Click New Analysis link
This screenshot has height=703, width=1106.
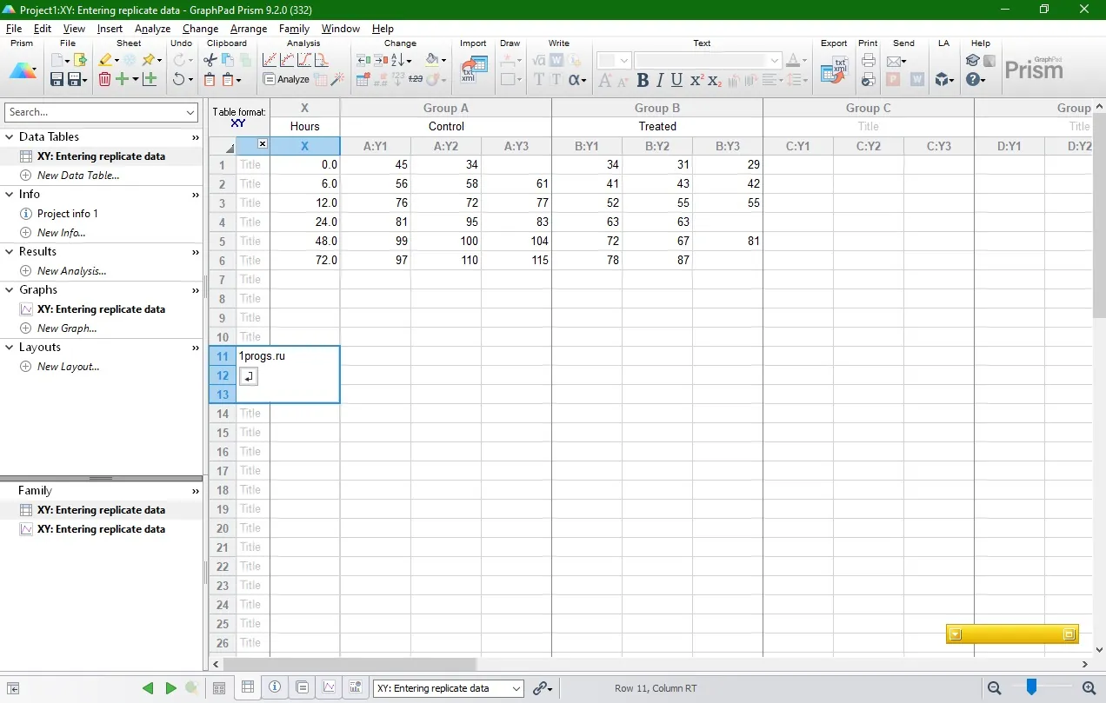point(71,271)
